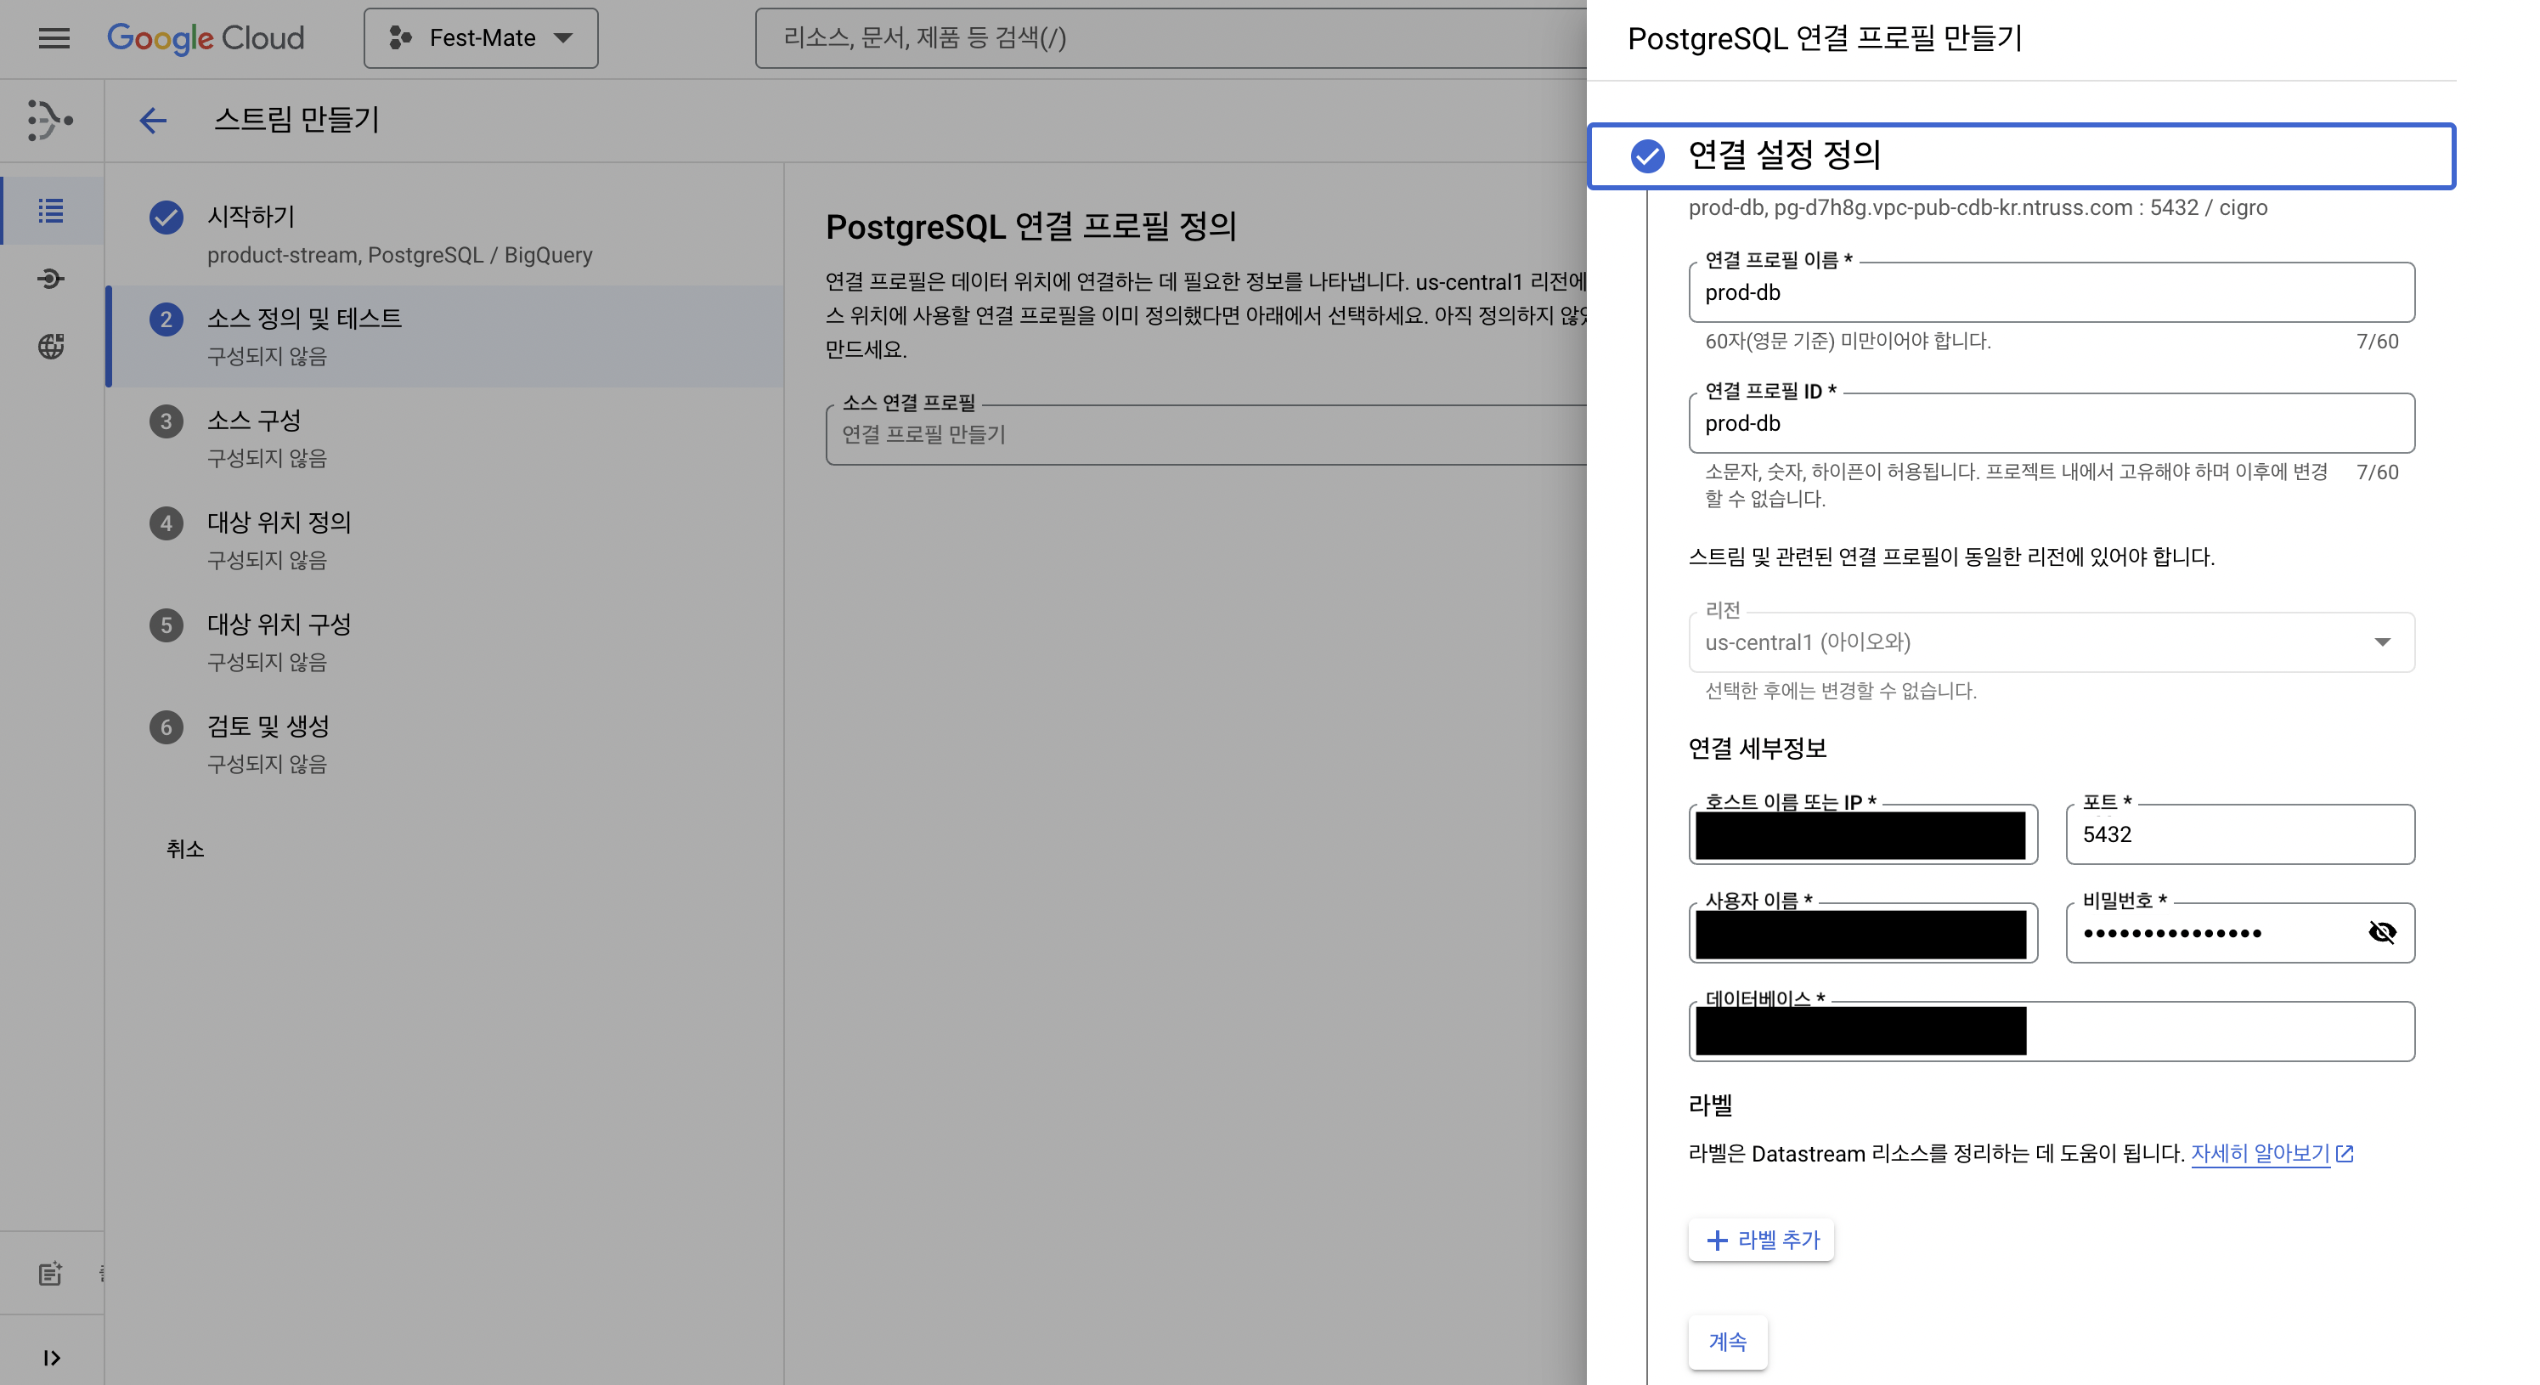Image resolution: width=2540 pixels, height=1385 pixels.
Task: Click the release notes icon in sidebar
Action: point(50,1274)
